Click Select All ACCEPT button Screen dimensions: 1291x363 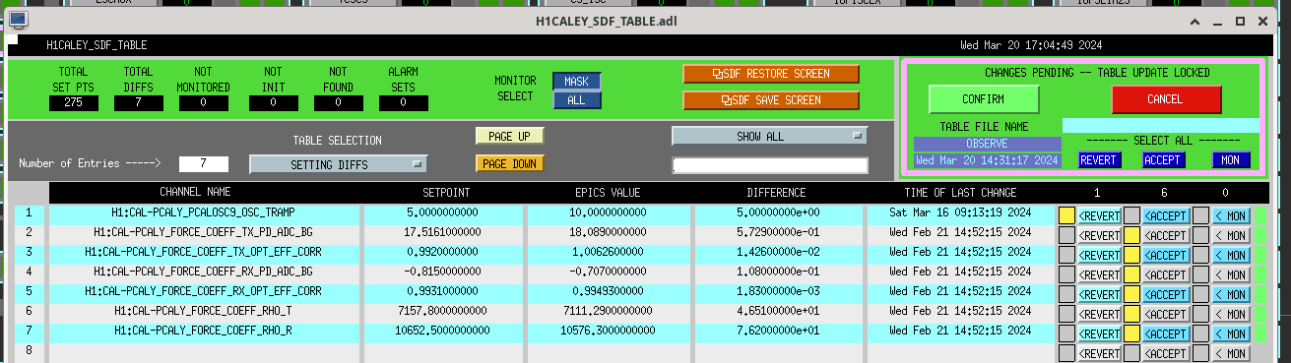1164,159
